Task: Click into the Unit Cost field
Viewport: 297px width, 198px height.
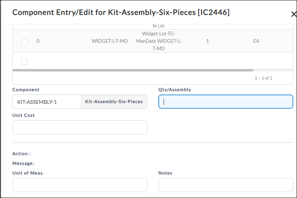Action: (x=80, y=127)
